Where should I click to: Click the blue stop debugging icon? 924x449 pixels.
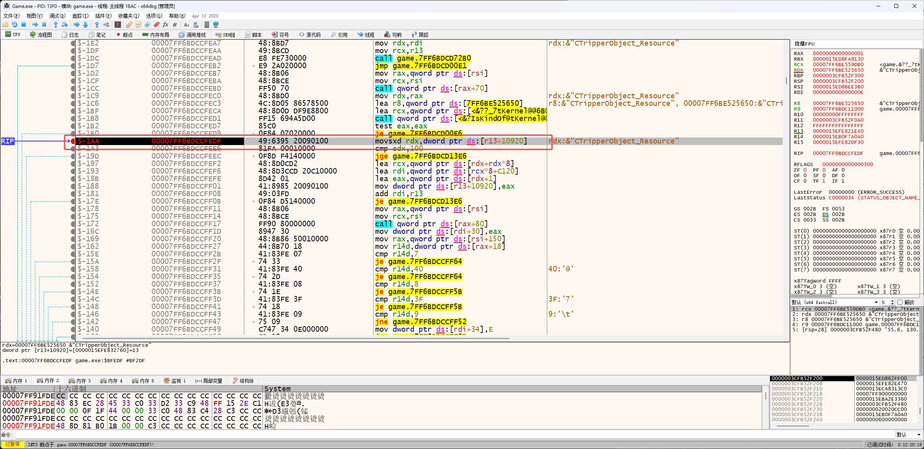click(x=23, y=25)
